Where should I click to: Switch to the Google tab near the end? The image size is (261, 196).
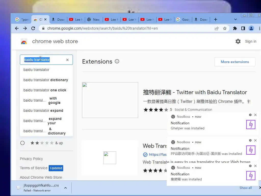click(x=183, y=19)
